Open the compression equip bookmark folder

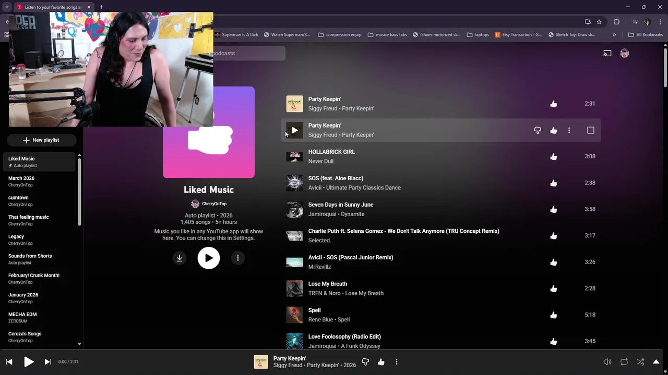coord(340,35)
